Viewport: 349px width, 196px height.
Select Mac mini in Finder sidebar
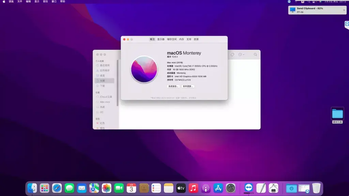tap(105, 102)
